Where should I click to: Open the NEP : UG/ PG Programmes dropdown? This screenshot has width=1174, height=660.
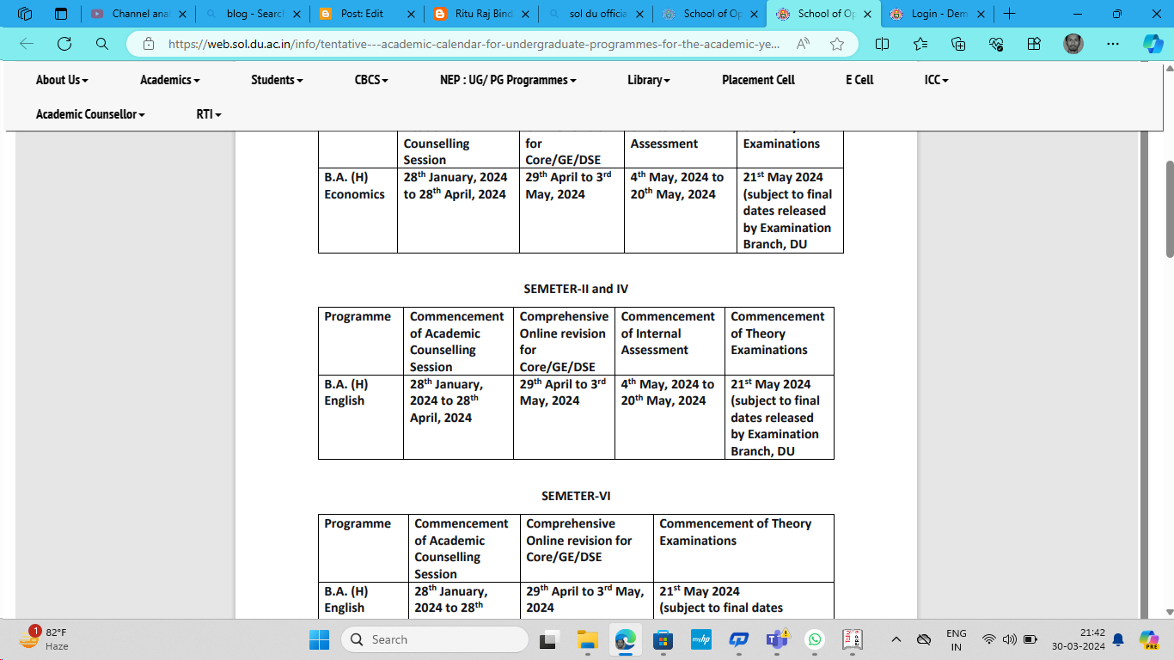pos(508,80)
